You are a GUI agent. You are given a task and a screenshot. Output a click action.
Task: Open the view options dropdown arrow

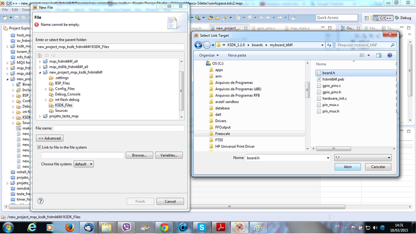tap(369, 55)
